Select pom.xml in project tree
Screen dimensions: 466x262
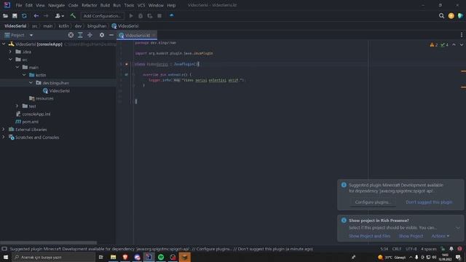click(30, 122)
